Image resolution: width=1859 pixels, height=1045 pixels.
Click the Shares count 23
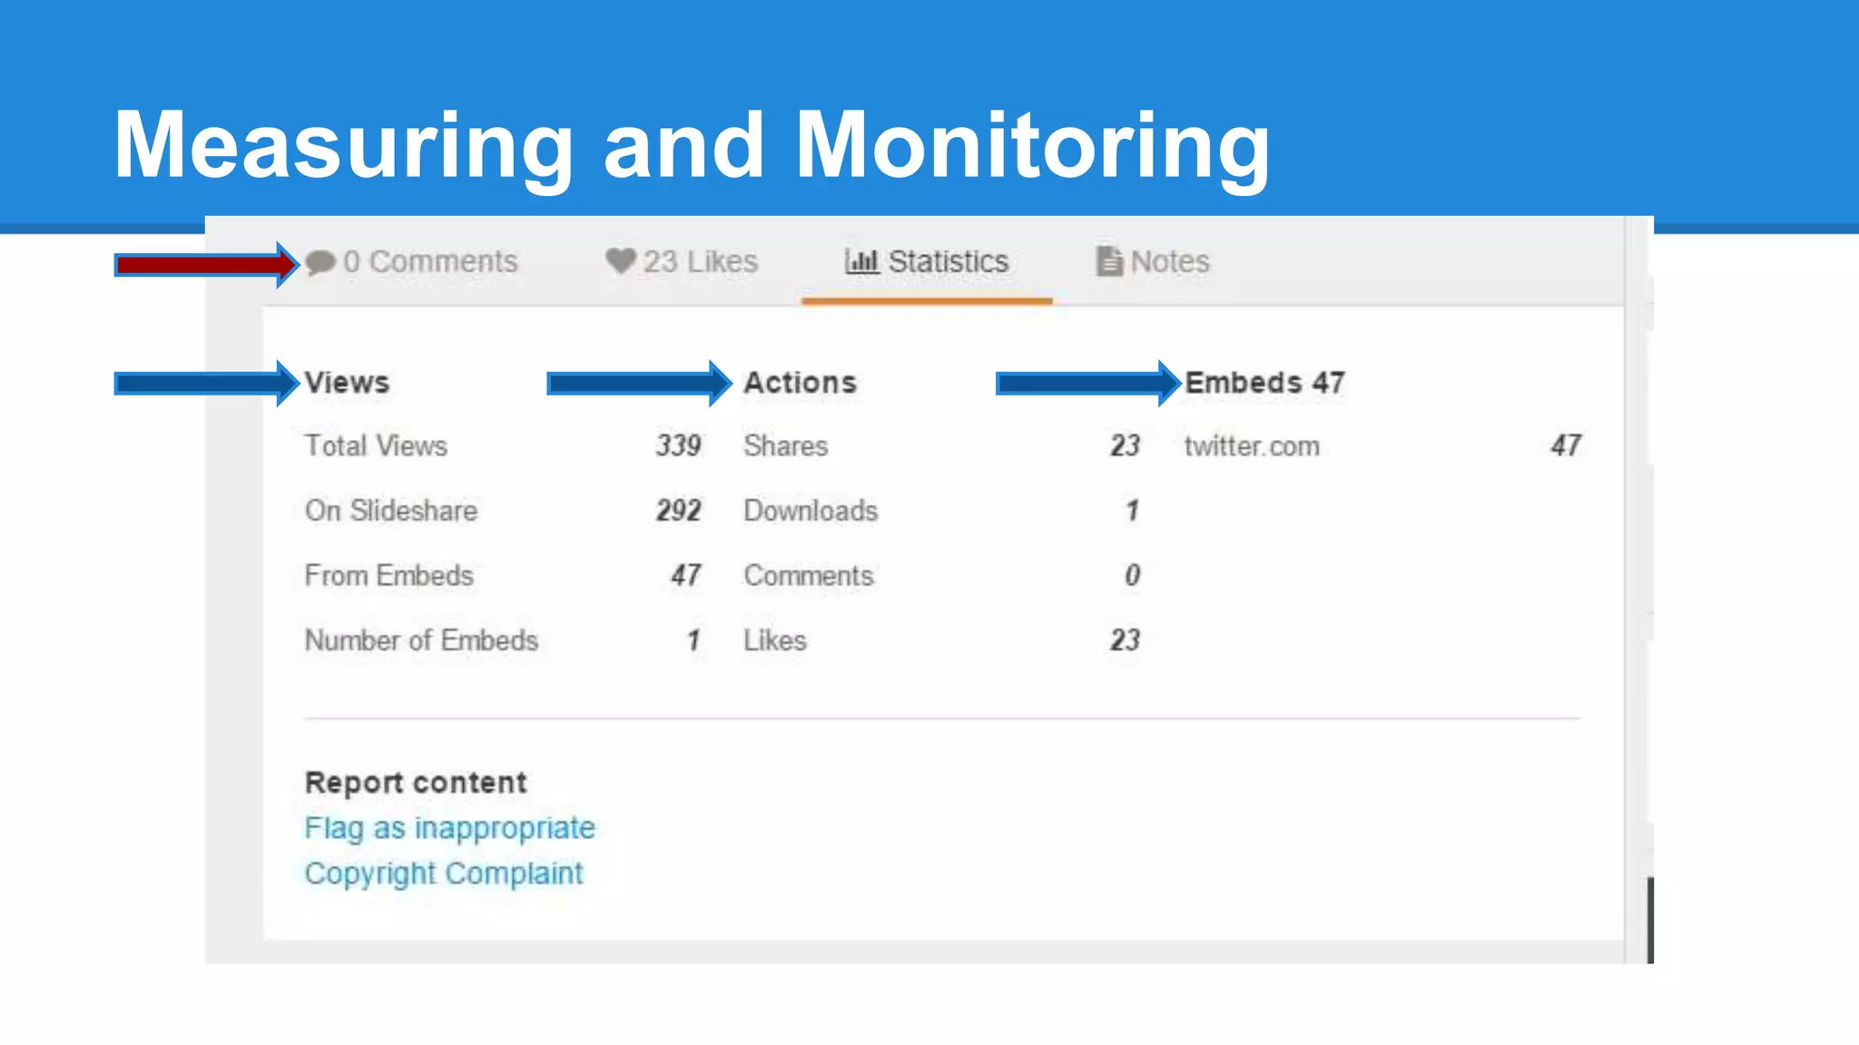click(x=1125, y=446)
